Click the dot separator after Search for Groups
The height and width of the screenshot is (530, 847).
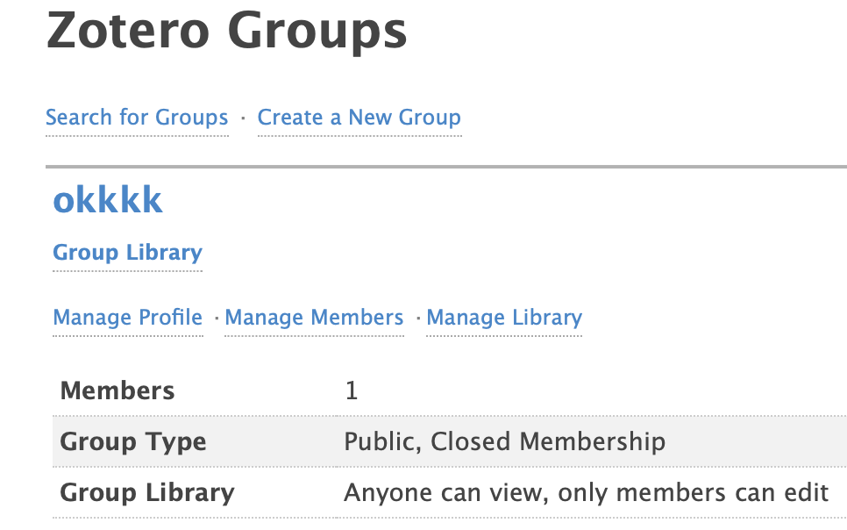(243, 118)
